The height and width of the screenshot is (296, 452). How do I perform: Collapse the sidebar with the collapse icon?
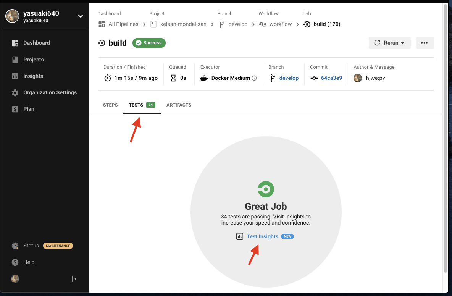(x=74, y=279)
